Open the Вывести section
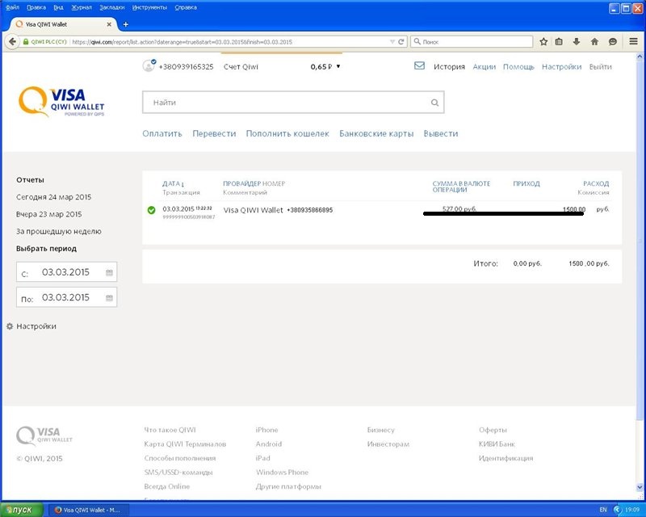 click(441, 133)
